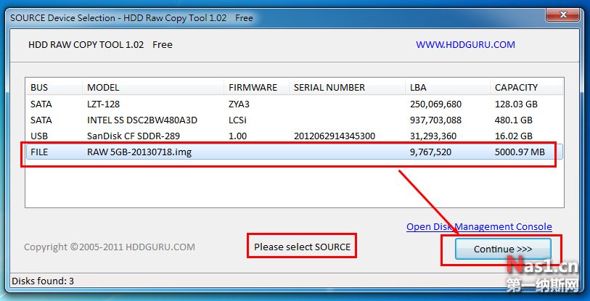Click the 480.1 GB capacity value
Image resolution: width=590 pixels, height=301 pixels.
[513, 120]
